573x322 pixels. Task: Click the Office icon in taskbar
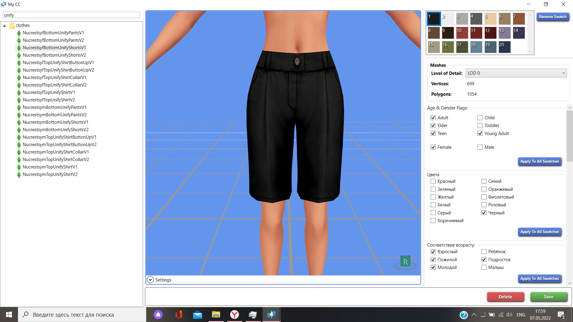(x=179, y=315)
